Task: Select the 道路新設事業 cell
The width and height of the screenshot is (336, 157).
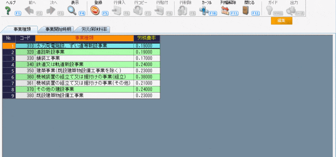Action: [x=85, y=52]
